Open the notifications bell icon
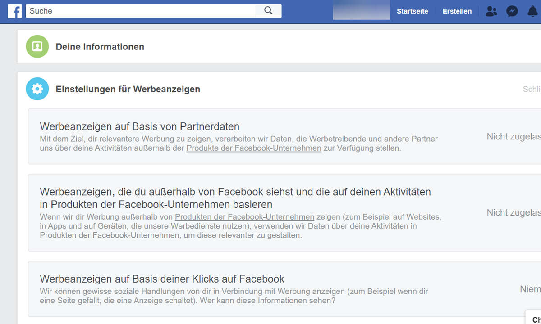541x324 pixels. pos(533,11)
